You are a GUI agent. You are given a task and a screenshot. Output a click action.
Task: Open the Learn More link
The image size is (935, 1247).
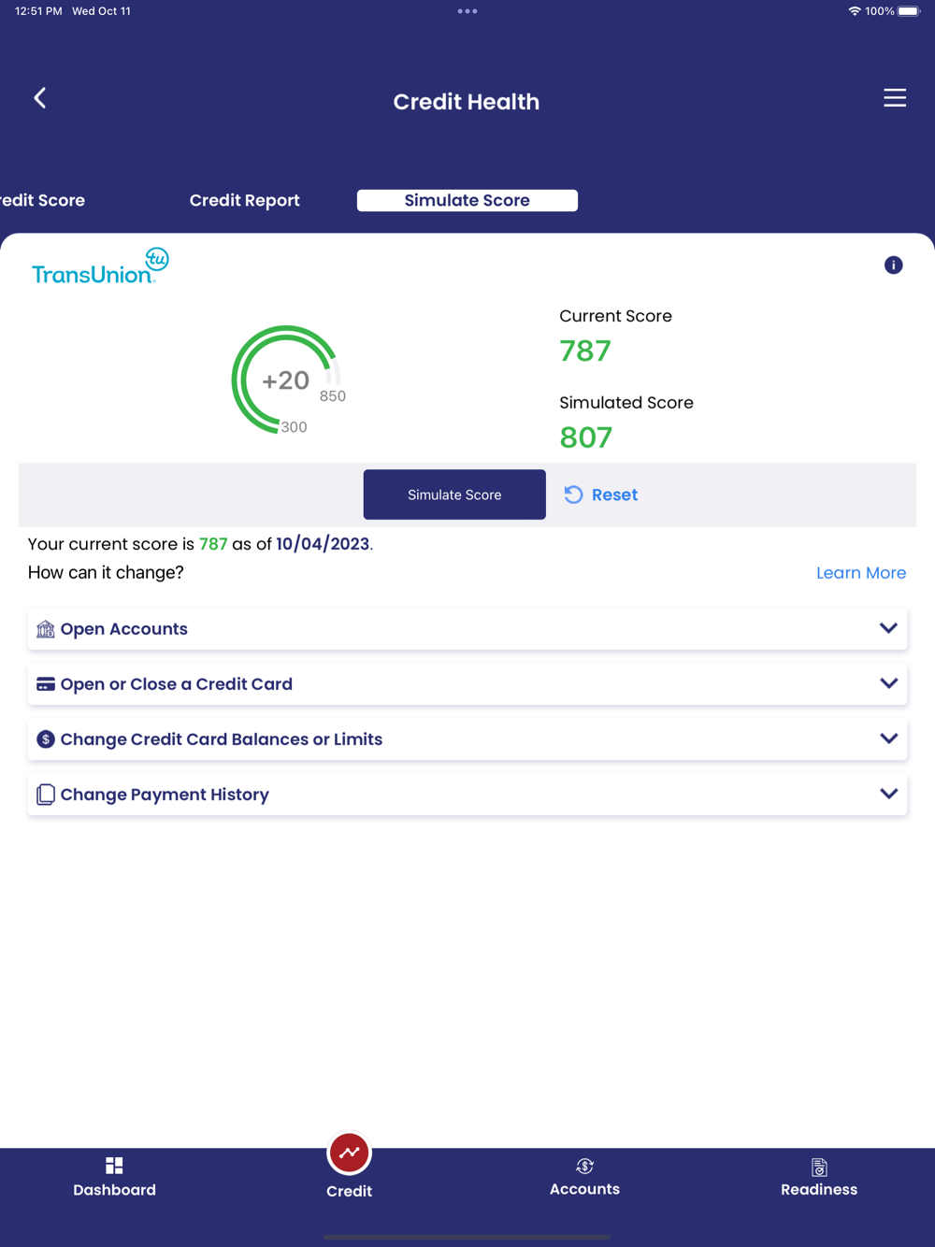click(x=861, y=573)
